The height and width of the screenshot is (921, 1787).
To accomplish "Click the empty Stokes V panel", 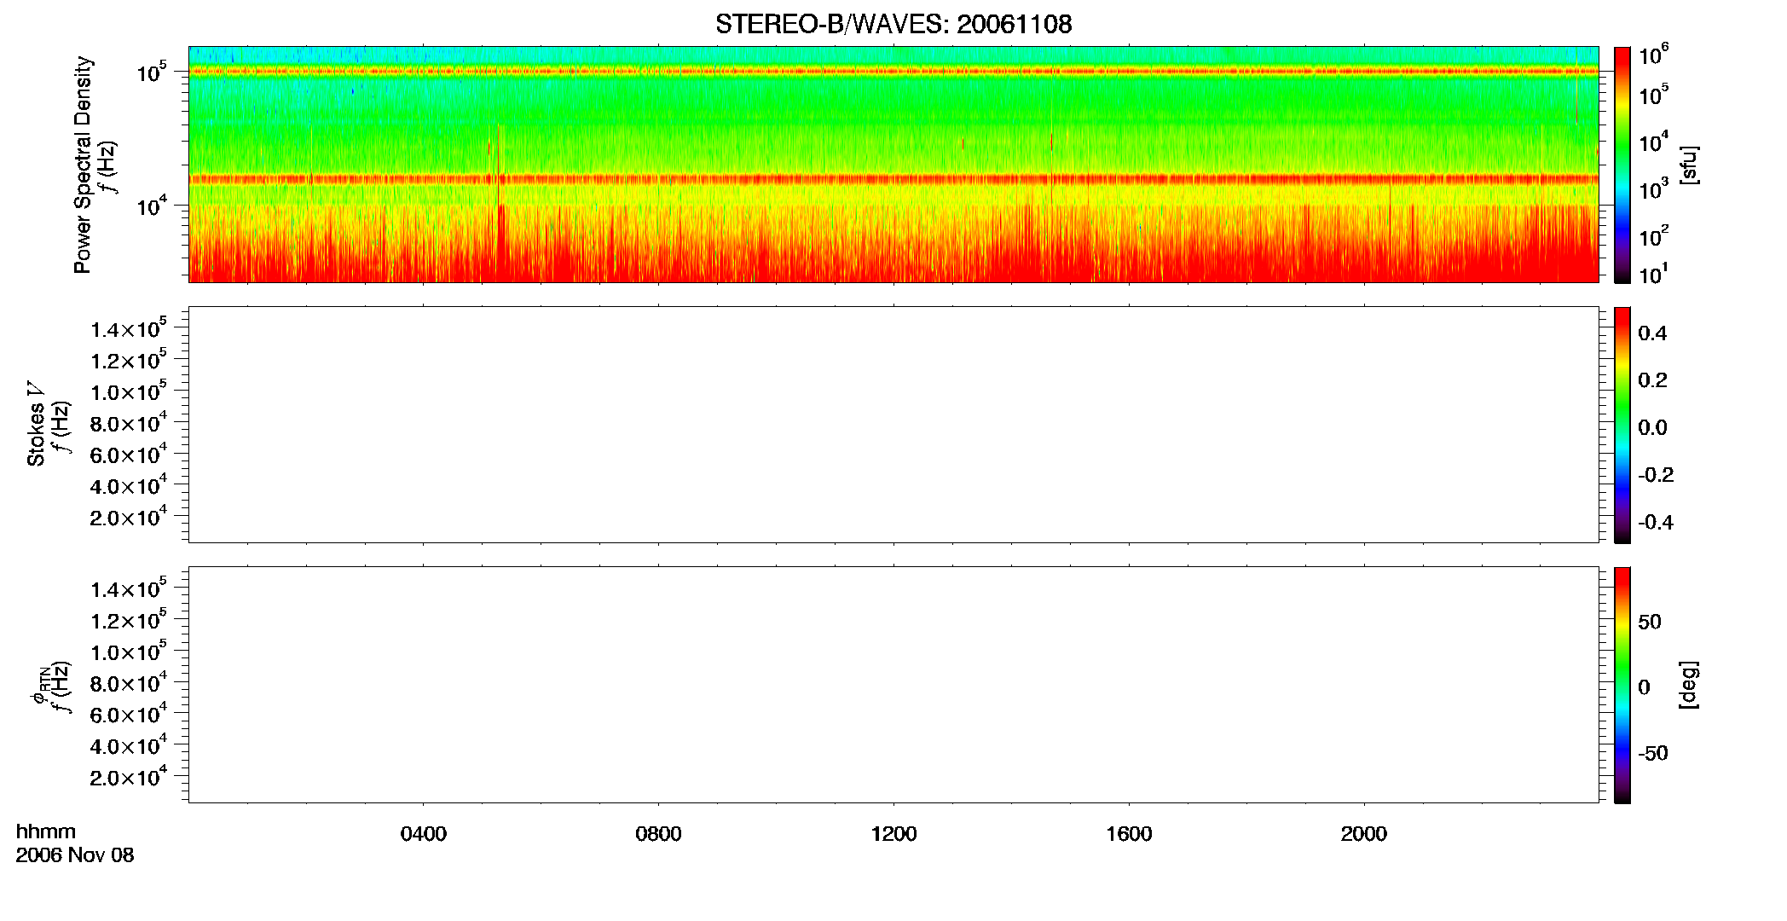I will point(893,425).
